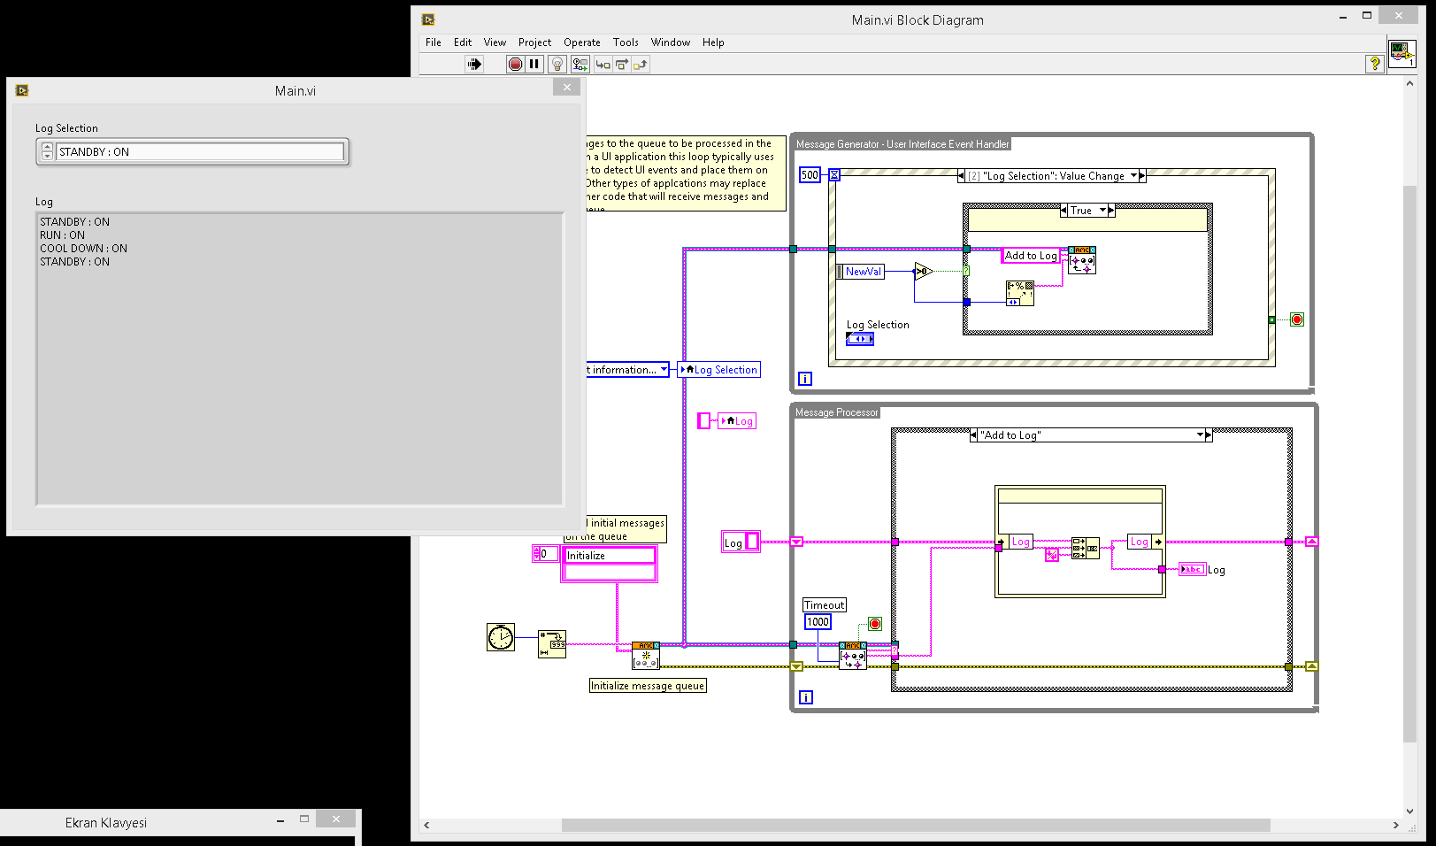
Task: Switch to previous case of True structure
Action: point(1064,211)
